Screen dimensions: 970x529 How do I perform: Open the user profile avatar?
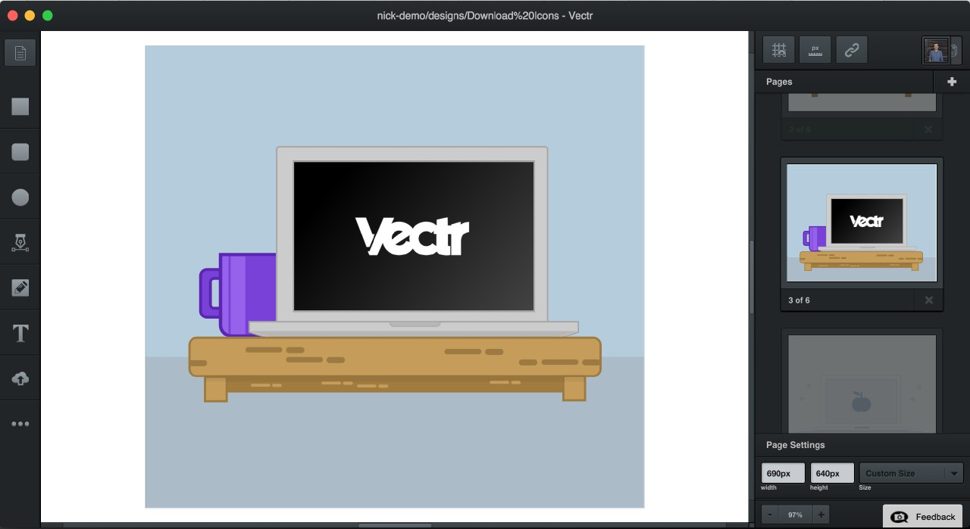(x=937, y=50)
